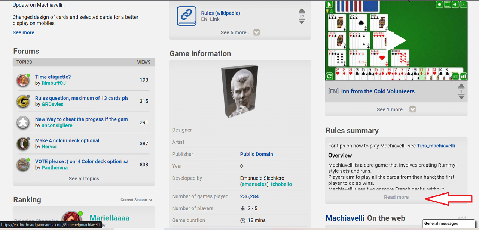Play the Machiavelli video preview
This screenshot has height=230, width=479.
396,40
